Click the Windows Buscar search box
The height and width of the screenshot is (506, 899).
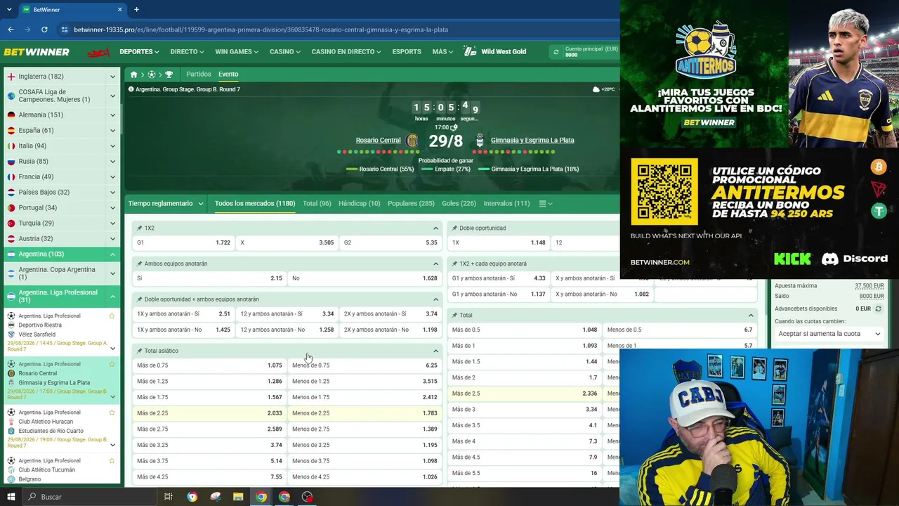(x=91, y=497)
